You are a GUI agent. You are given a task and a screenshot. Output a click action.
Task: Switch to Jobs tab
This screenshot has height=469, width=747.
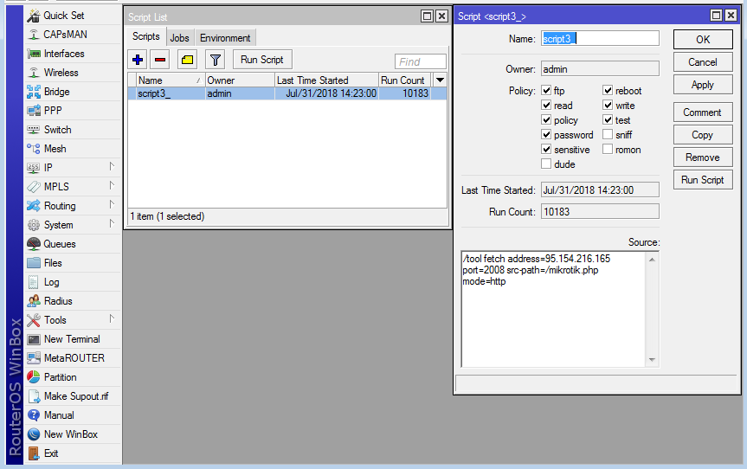click(x=179, y=37)
